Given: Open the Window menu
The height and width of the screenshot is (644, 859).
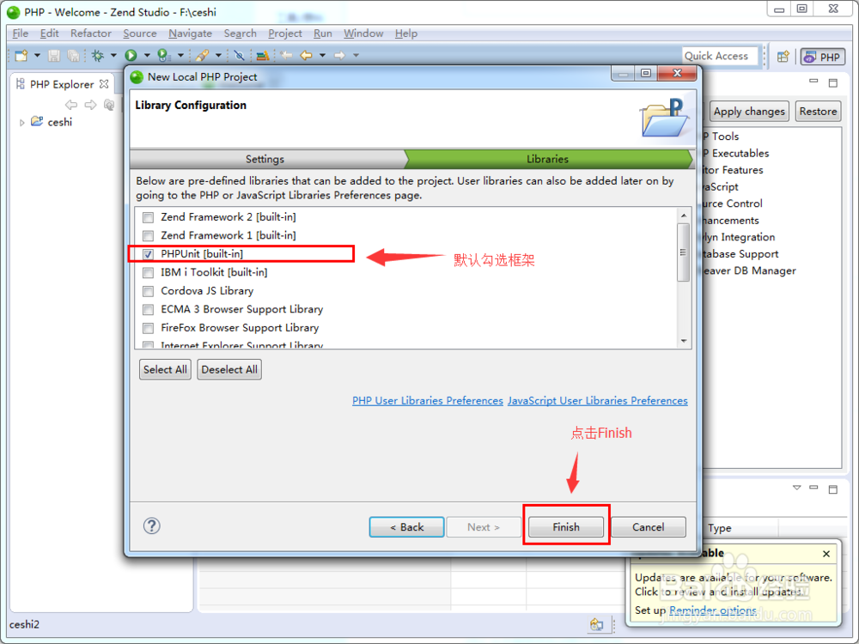Looking at the screenshot, I should point(363,33).
